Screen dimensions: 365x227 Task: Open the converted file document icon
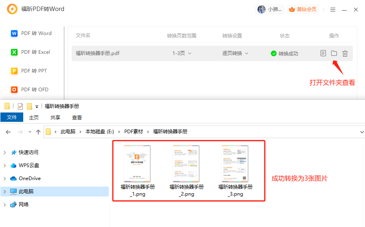[x=323, y=53]
